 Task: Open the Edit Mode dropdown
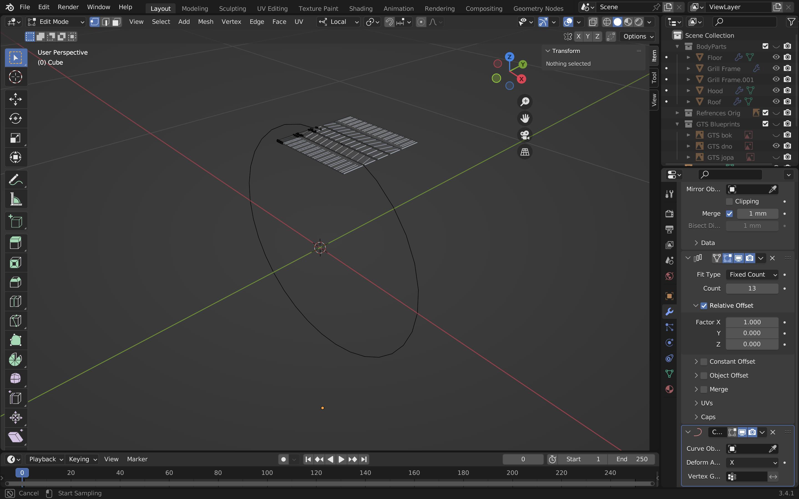(x=56, y=22)
